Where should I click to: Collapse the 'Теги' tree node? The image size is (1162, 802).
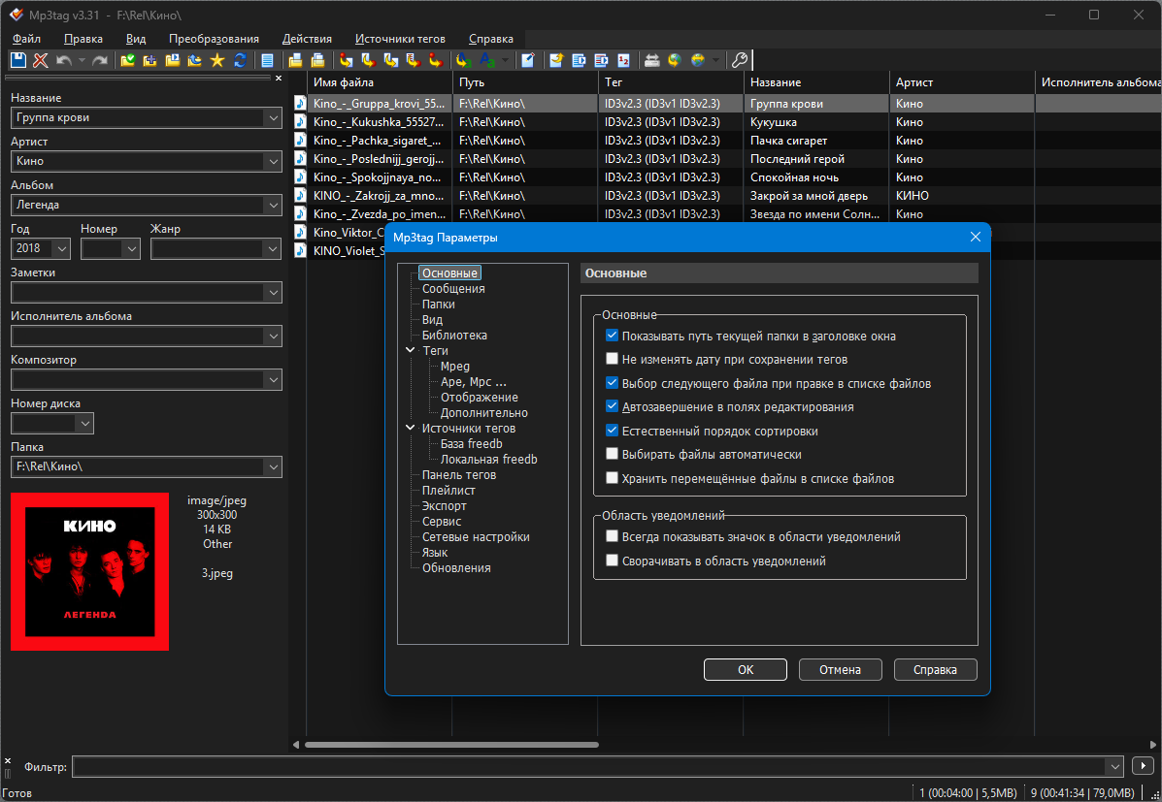click(x=410, y=350)
